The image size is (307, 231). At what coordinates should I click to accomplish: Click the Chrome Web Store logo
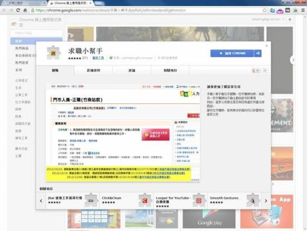(14, 24)
